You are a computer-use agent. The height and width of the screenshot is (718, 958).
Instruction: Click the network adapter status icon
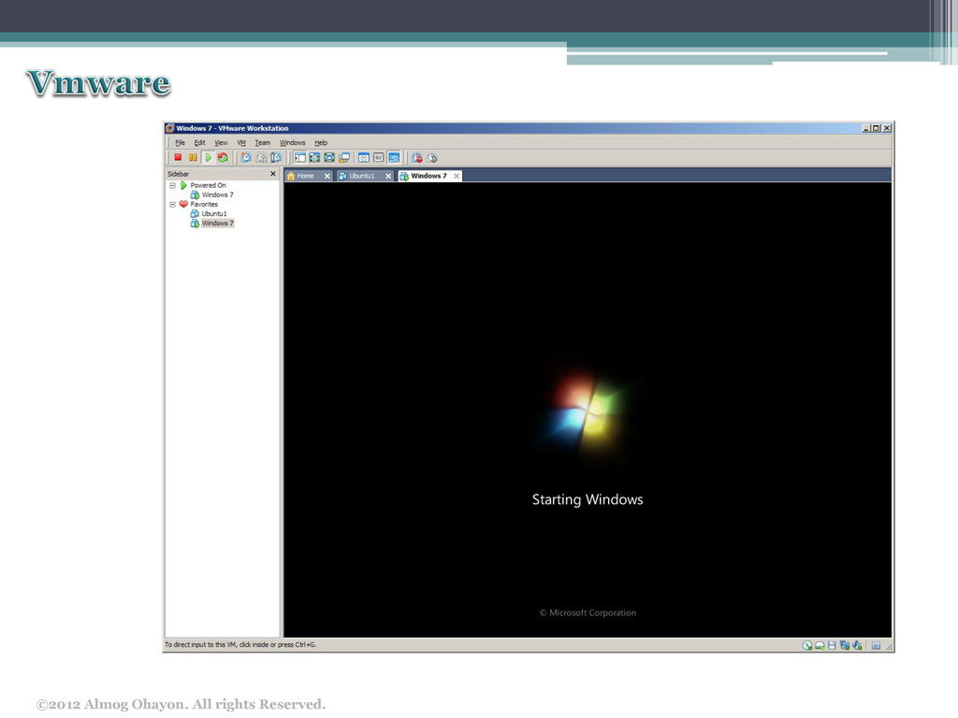point(845,645)
